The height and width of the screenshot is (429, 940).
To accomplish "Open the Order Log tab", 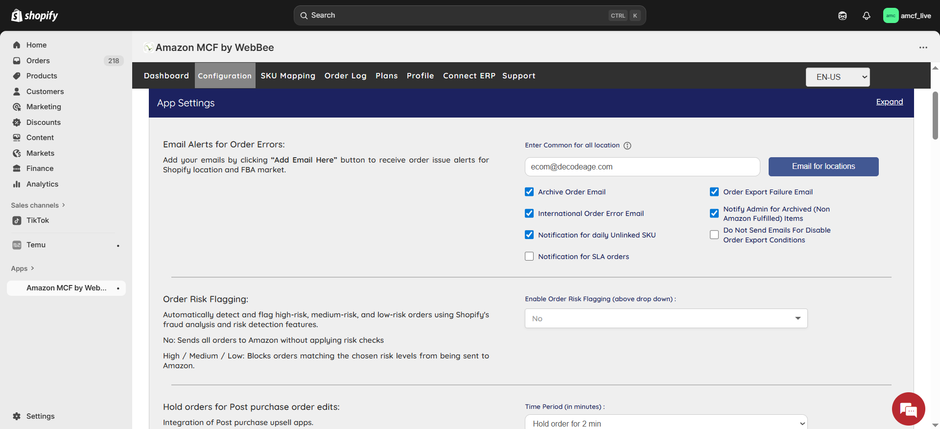I will (345, 76).
